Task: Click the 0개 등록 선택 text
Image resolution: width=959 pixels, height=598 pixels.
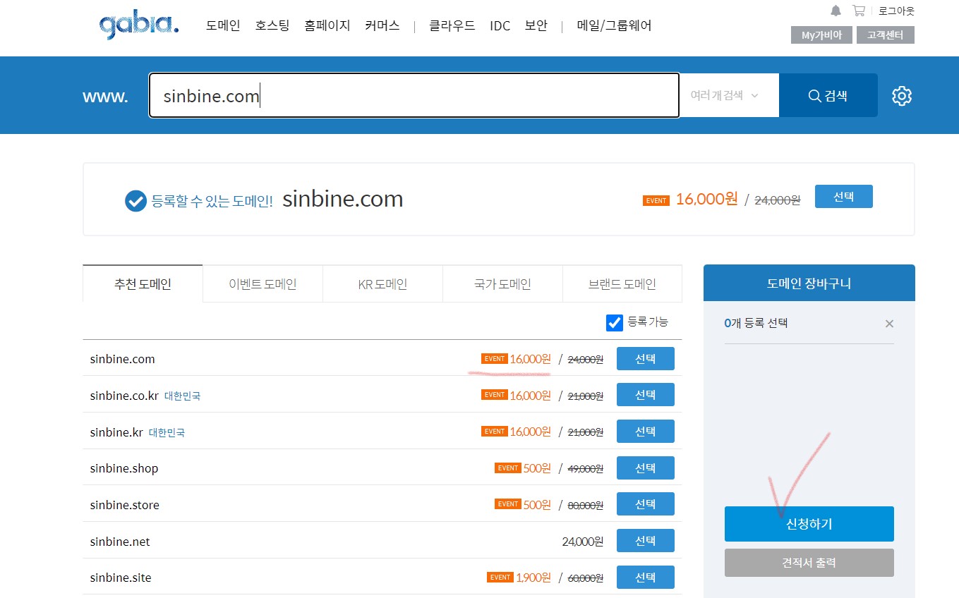Action: [756, 323]
